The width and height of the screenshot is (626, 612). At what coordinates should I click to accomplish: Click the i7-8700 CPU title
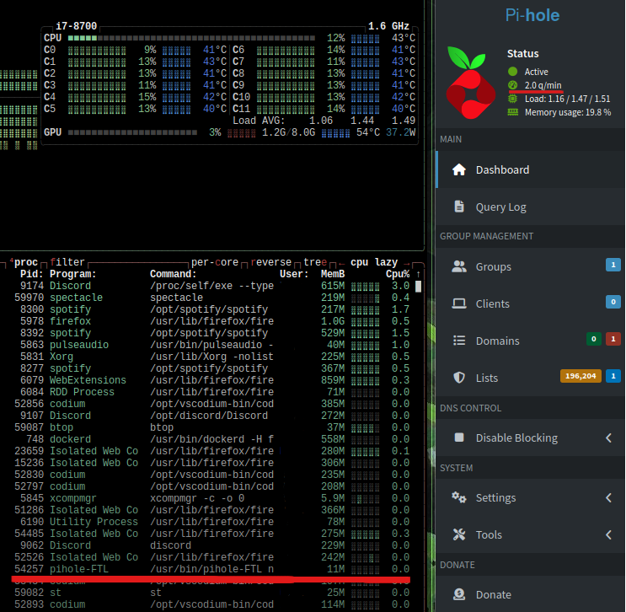coord(77,26)
